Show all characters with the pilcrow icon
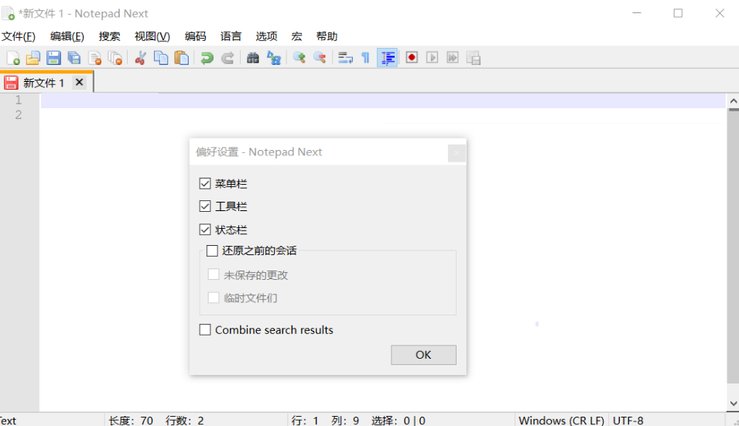This screenshot has width=739, height=426. (365, 58)
